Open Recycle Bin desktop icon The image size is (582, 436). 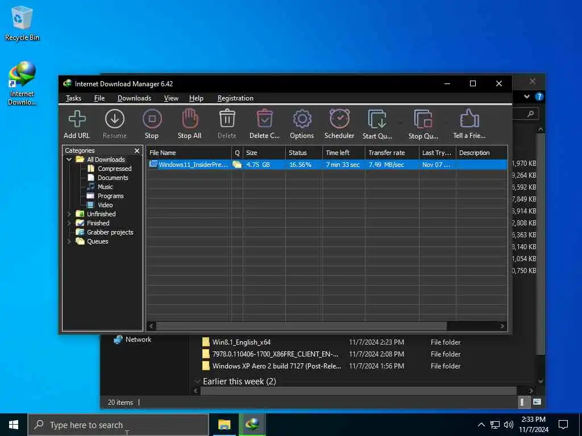click(22, 23)
